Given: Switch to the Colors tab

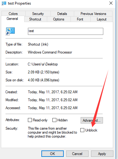Looking at the screenshot, I should [x=13, y=13].
